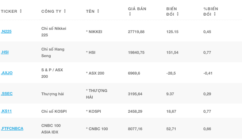The image size is (242, 140).
Task: Sort by CÔNG TY column arrows
Action: click(x=65, y=11)
